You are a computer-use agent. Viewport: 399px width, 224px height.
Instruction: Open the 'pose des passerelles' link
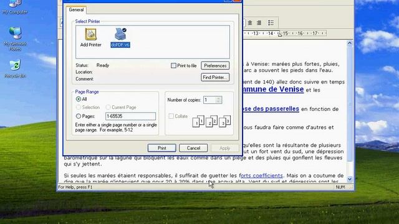[x=271, y=109]
